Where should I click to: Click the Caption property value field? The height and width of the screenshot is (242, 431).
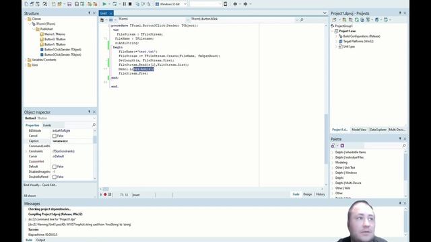[x=72, y=141]
